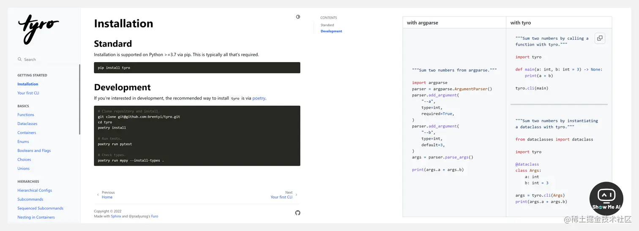Click the Next arrow chevron

[296, 195]
